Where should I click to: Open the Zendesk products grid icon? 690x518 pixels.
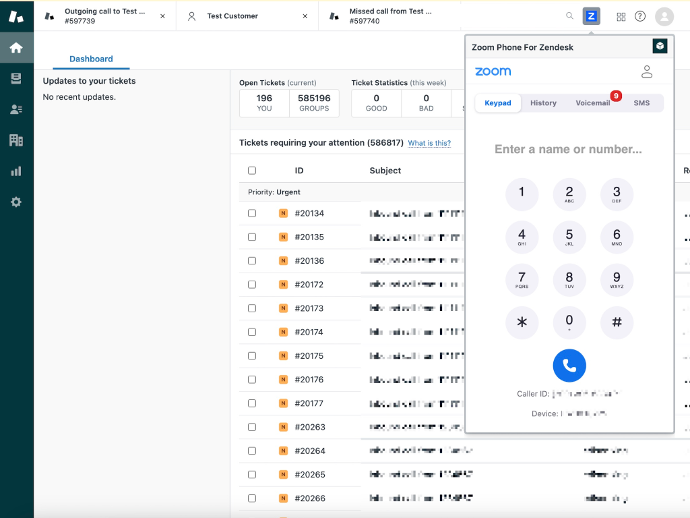point(621,16)
